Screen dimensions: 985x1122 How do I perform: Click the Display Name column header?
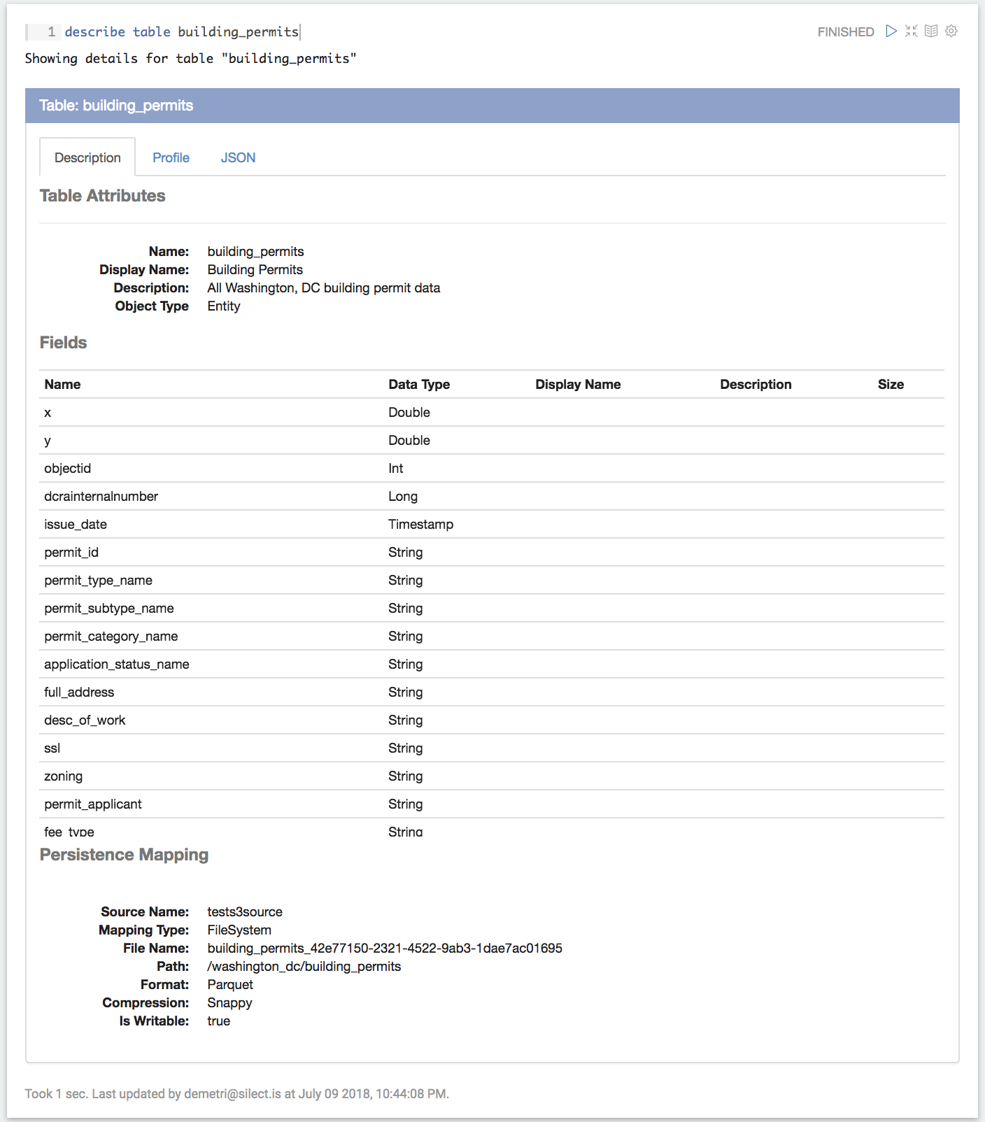pyautogui.click(x=578, y=384)
